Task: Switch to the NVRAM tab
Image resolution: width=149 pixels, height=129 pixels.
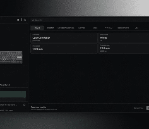Action: (109, 28)
